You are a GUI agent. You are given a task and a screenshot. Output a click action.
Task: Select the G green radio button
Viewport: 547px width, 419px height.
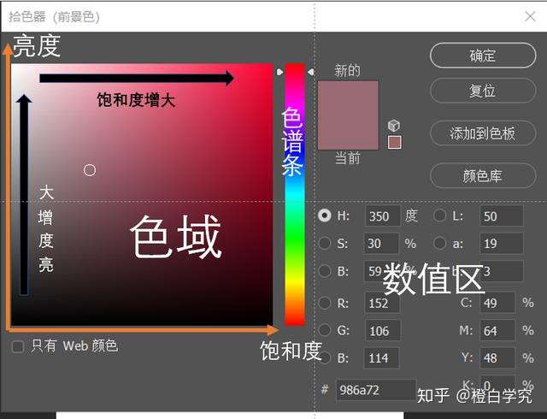325,330
